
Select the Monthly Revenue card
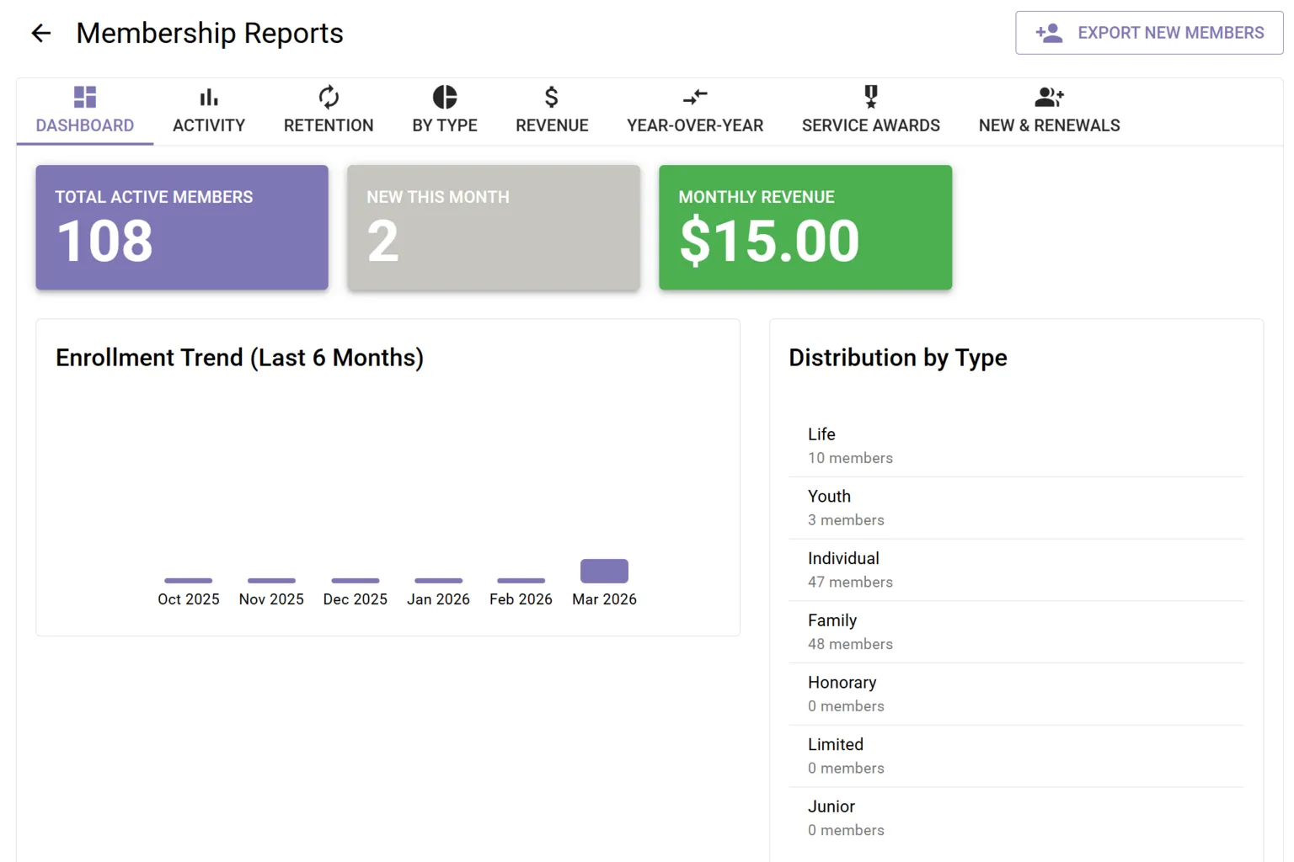click(x=805, y=227)
